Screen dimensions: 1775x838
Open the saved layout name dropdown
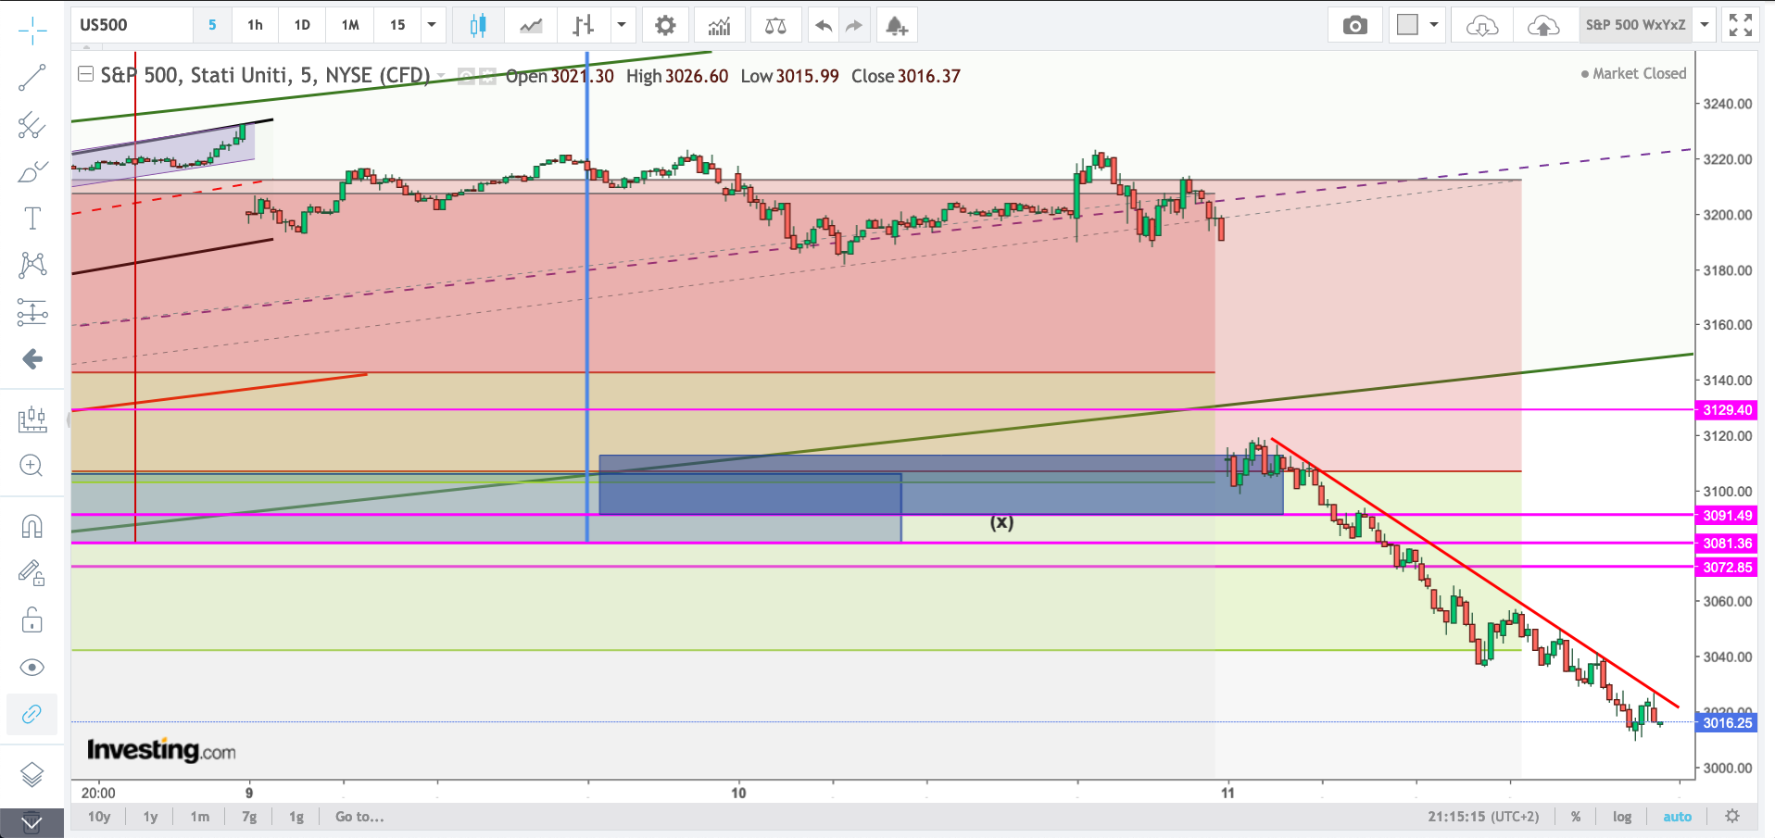pos(1705,25)
